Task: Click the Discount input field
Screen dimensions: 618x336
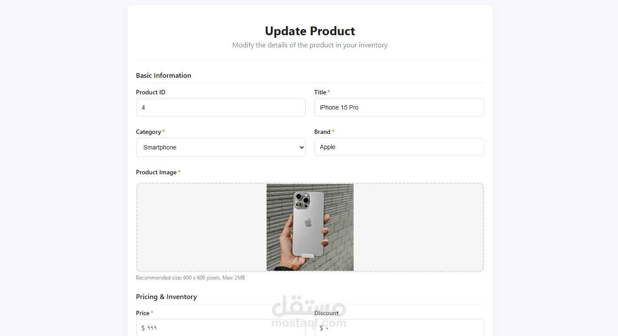Action: click(x=399, y=328)
